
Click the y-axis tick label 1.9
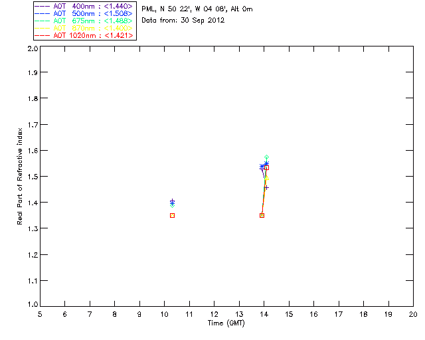[33, 72]
